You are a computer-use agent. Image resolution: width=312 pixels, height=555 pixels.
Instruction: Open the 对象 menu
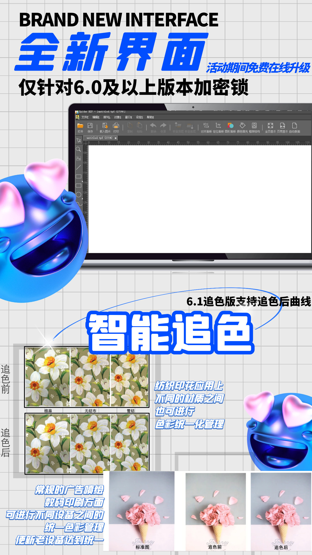click(118, 117)
